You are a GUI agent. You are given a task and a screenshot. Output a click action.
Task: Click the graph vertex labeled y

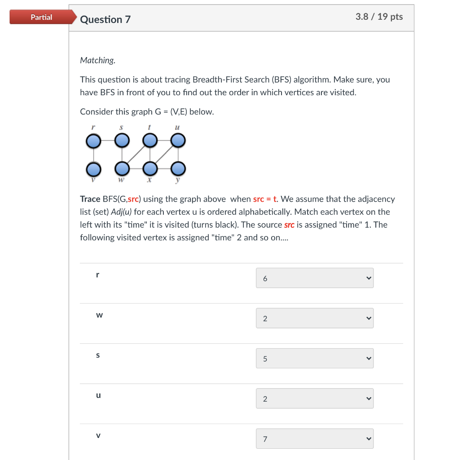178,169
